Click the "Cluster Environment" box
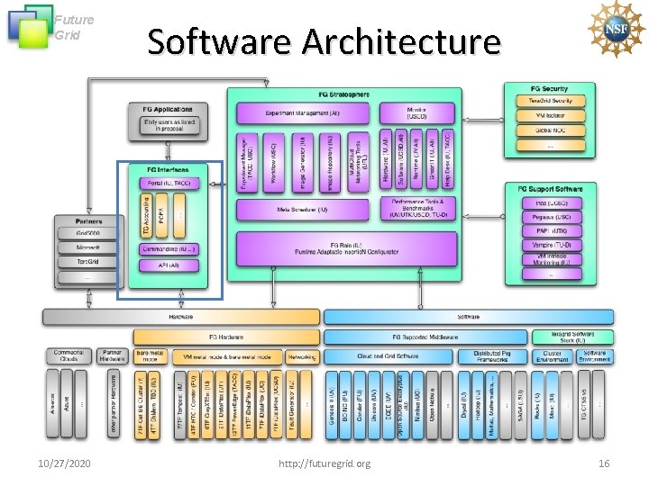649x486 pixels. click(553, 356)
